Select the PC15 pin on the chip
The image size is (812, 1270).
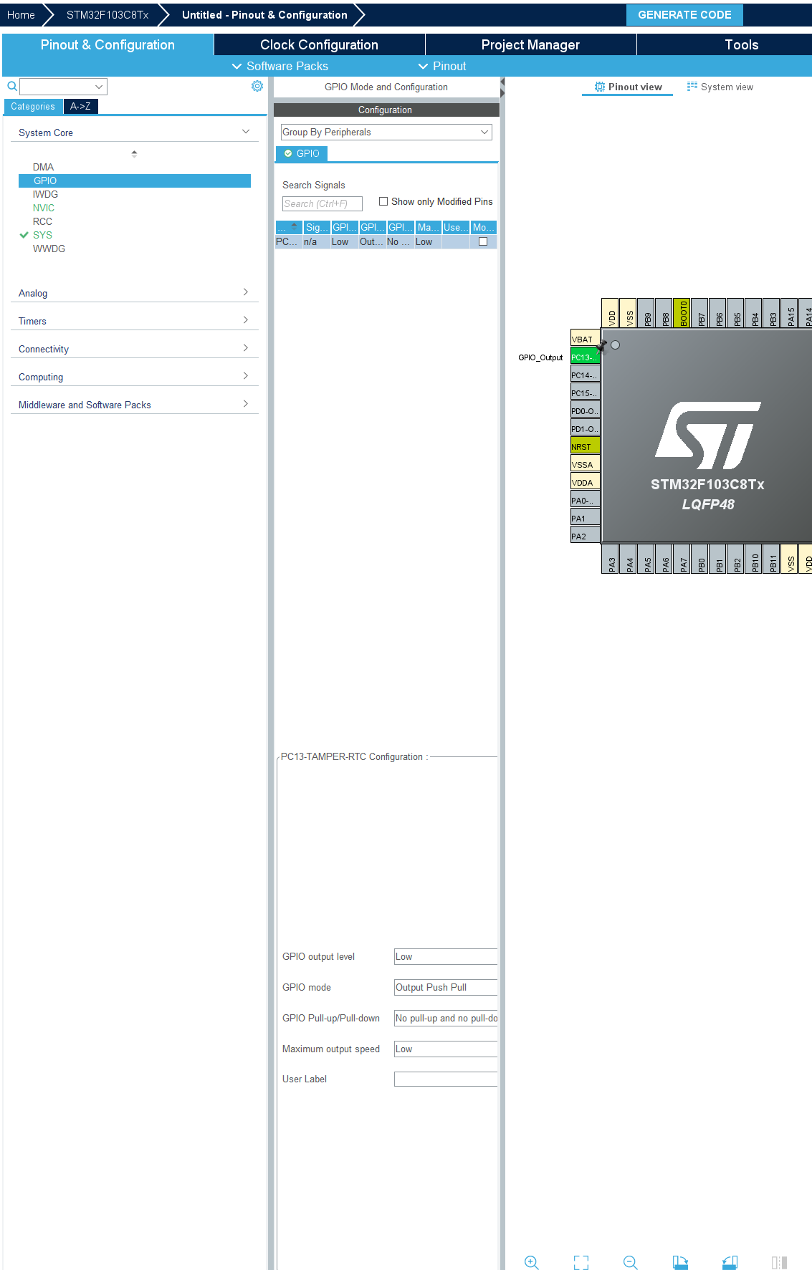(x=585, y=393)
